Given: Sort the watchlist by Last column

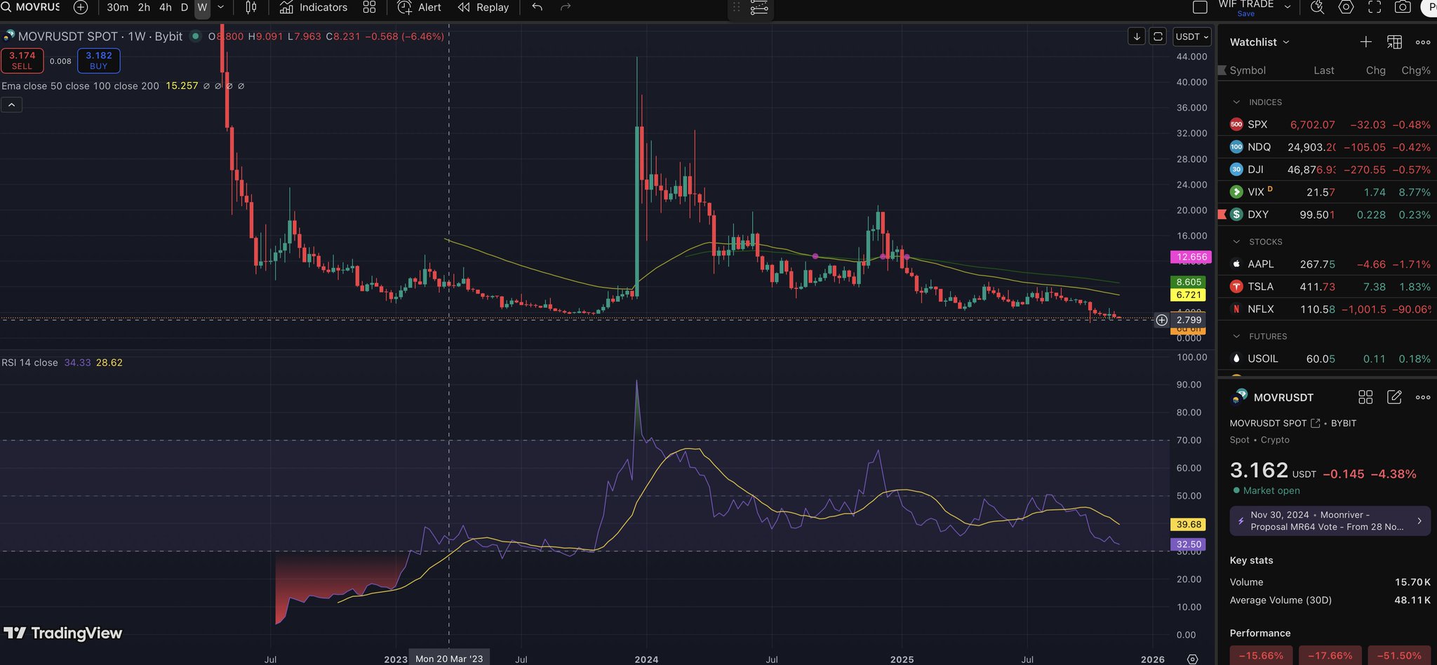Looking at the screenshot, I should (1324, 70).
